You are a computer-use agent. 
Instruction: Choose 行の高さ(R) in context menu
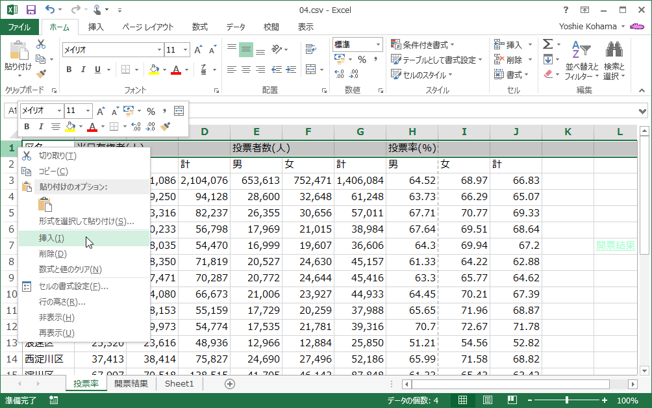point(84,302)
